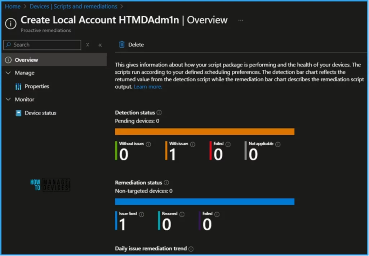Click info icon next to With issues
369x256 pixels.
(192, 144)
